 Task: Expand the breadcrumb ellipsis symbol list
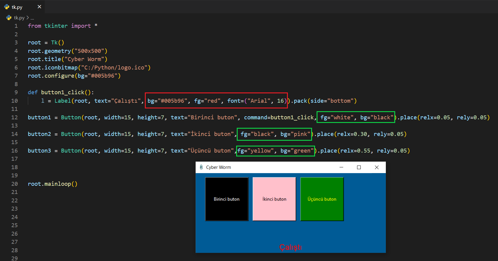pos(32,18)
